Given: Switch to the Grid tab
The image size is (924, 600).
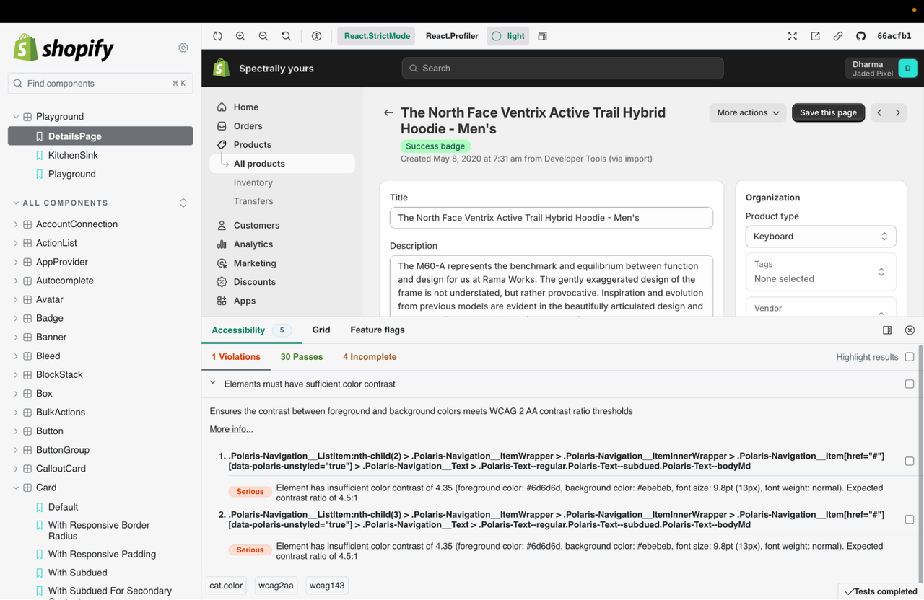Looking at the screenshot, I should (x=321, y=330).
